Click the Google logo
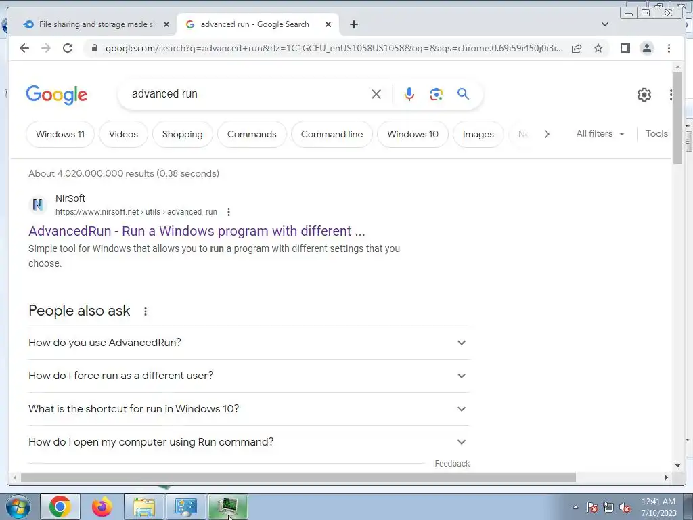This screenshot has width=693, height=520. [x=57, y=95]
